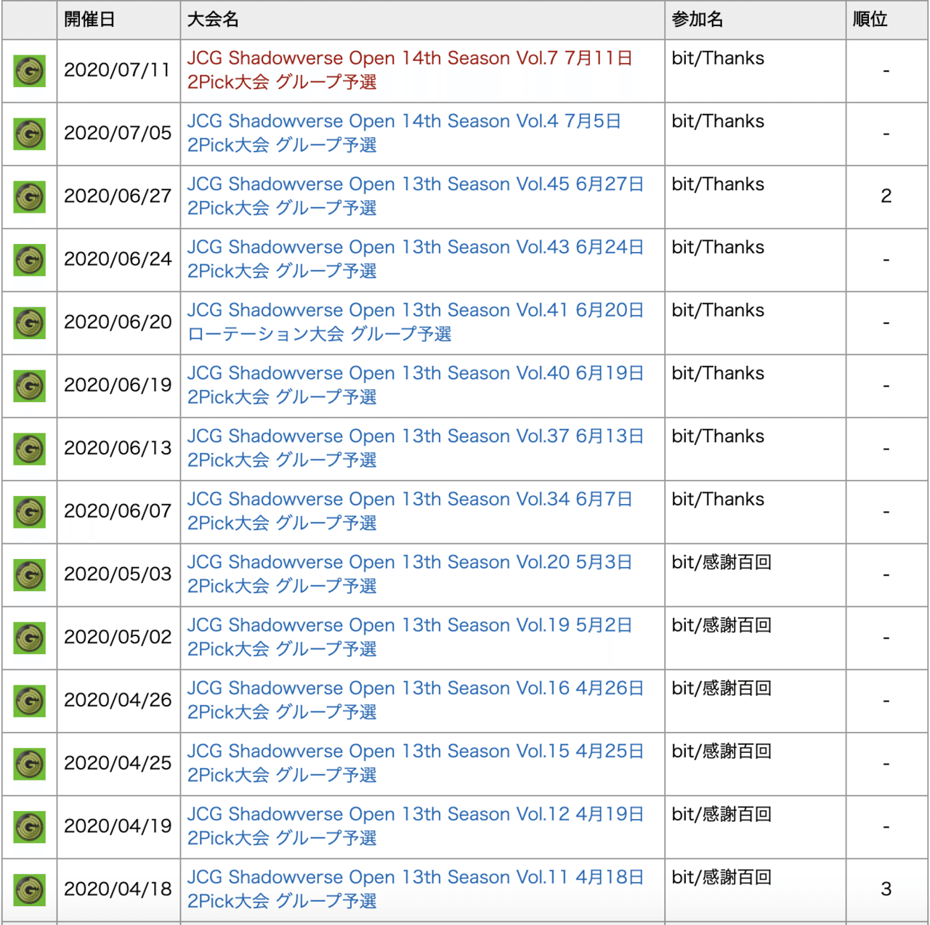Click the game icon in the 2020/06/19 row
930x925 pixels.
coord(30,386)
